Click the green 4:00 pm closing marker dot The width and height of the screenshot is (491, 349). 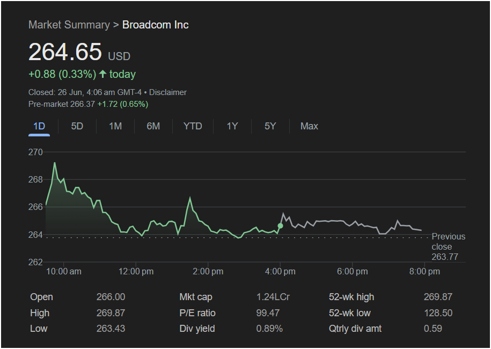click(x=280, y=226)
